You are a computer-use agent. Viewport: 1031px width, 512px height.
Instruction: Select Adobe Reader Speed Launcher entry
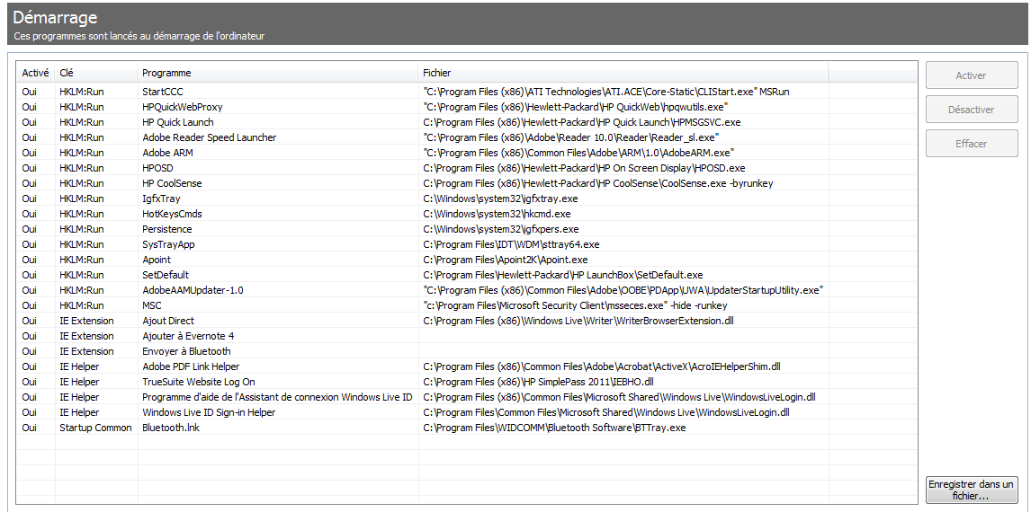tap(209, 137)
